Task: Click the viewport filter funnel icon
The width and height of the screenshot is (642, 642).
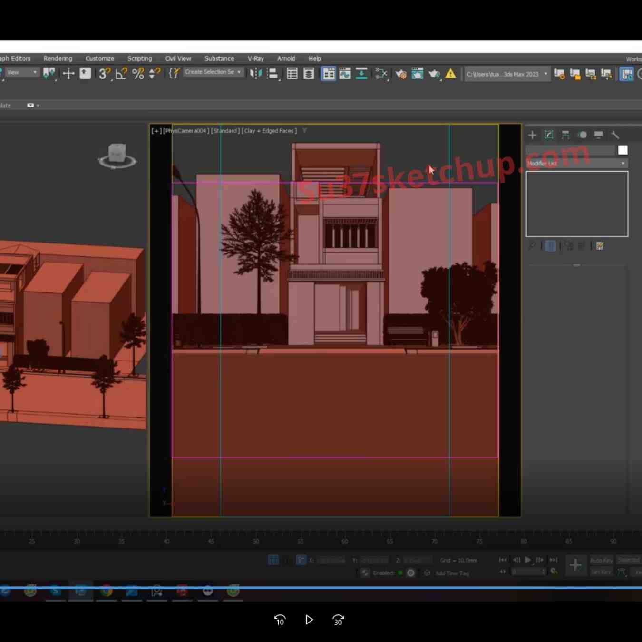Action: 304,131
